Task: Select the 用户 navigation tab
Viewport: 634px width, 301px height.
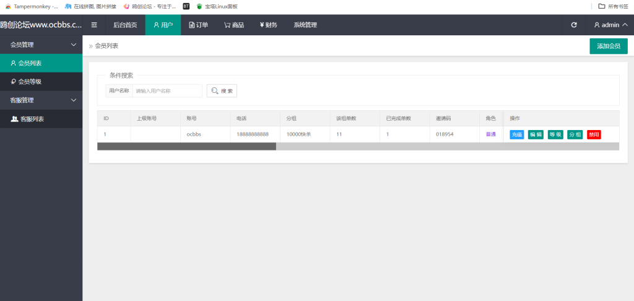Action: click(163, 25)
